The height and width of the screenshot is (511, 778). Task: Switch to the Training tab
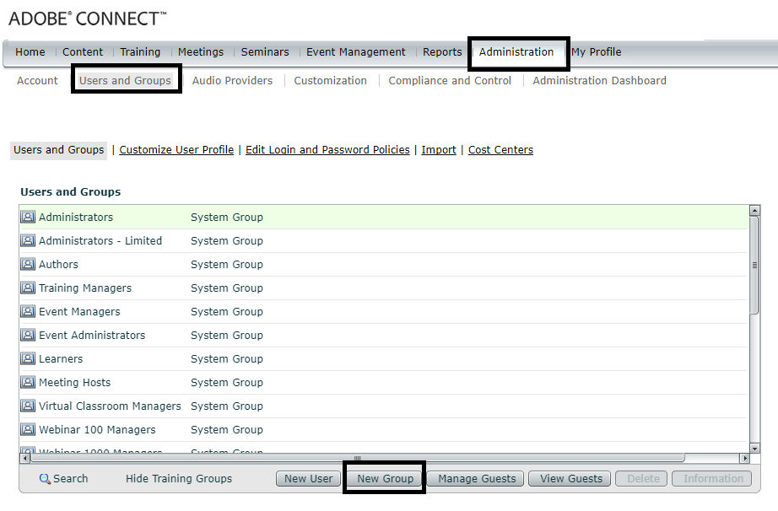(x=140, y=52)
